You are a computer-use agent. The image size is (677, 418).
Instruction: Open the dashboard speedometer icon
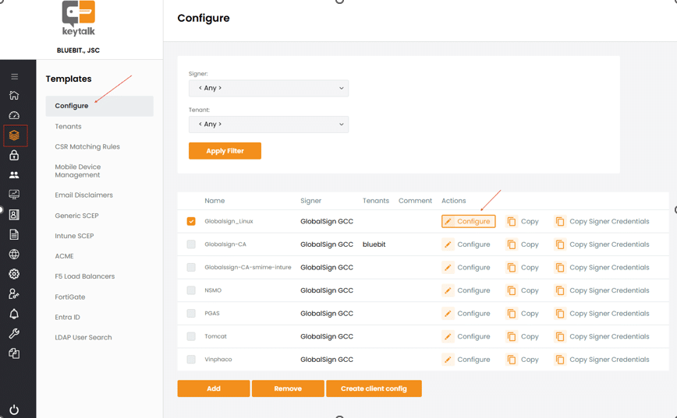pos(14,115)
